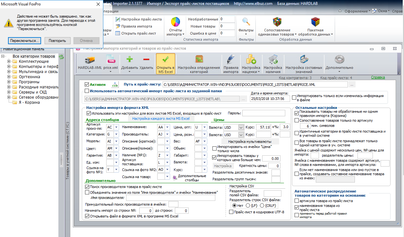Screen dimensions: 404x237
Task: Click Настройка мультивалюты button
Action: [x=250, y=141]
